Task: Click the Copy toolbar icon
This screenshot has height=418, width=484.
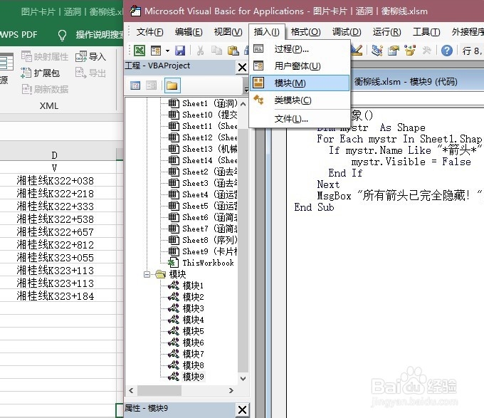Action: (216, 51)
